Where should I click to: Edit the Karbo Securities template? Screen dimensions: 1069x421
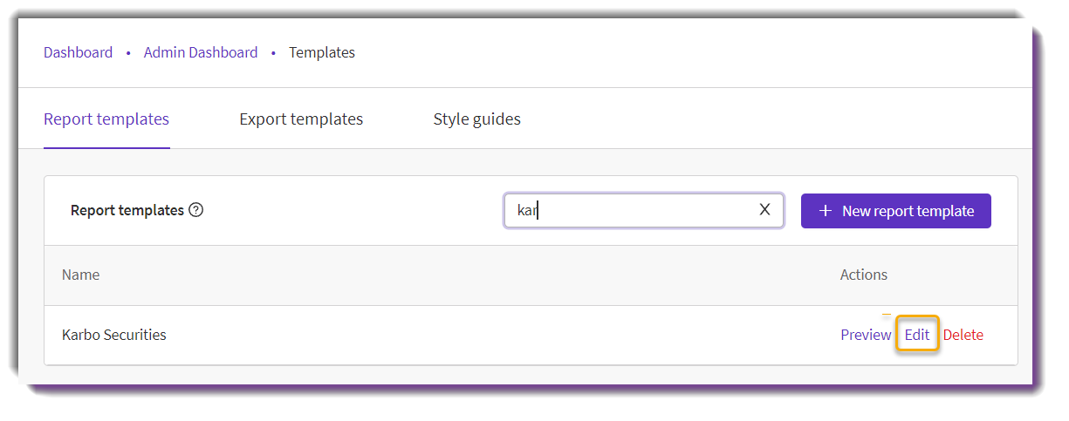(917, 335)
